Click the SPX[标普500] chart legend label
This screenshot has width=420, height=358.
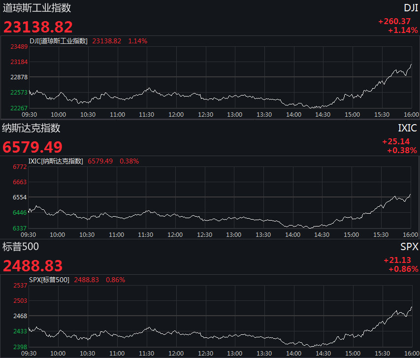tap(49, 280)
